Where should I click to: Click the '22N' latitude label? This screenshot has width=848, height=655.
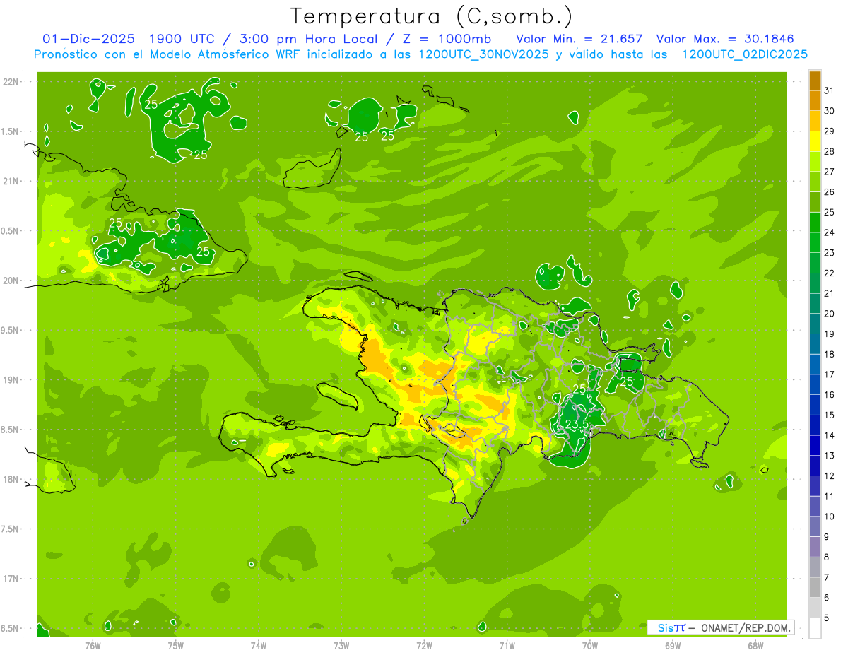click(11, 82)
